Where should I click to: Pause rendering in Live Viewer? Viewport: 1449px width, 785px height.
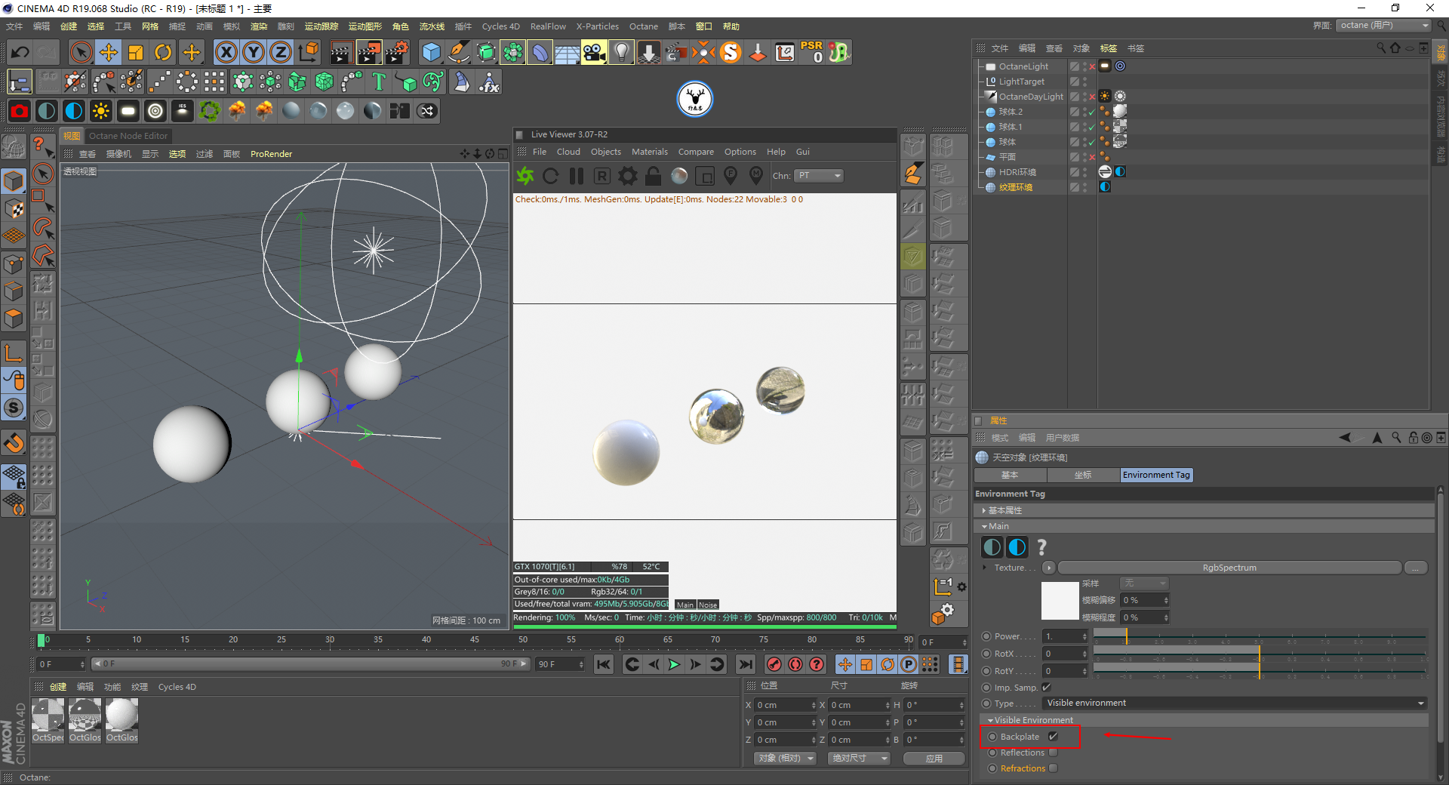click(x=577, y=176)
